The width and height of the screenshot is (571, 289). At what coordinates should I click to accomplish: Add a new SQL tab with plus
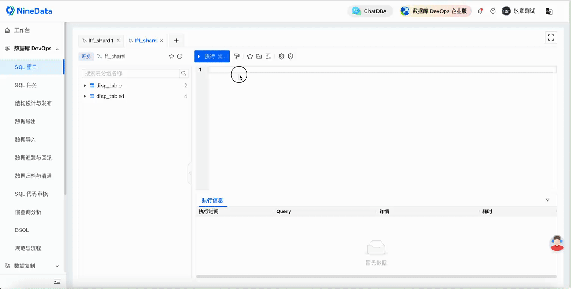click(176, 40)
